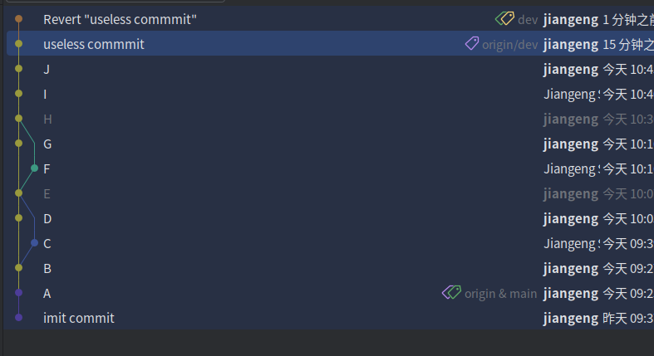Click the blue graph node for commit C
This screenshot has height=356, width=654.
click(x=35, y=243)
